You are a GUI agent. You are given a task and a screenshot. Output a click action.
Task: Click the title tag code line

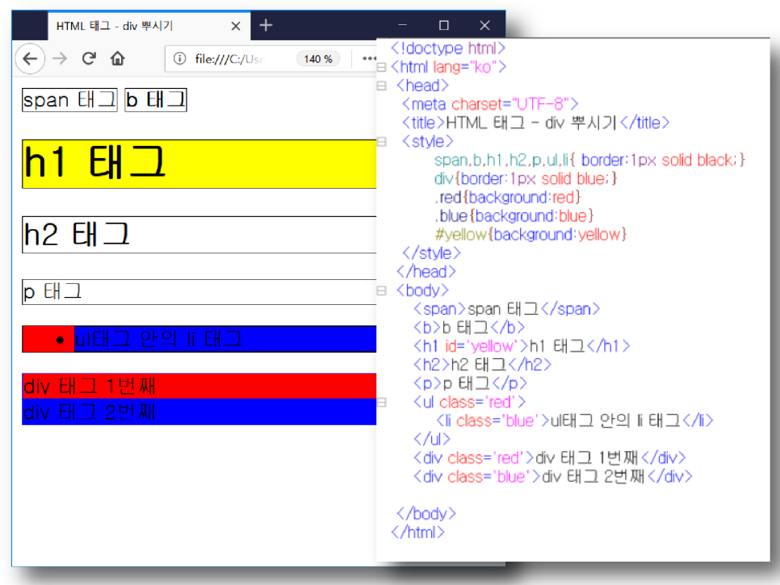536,123
